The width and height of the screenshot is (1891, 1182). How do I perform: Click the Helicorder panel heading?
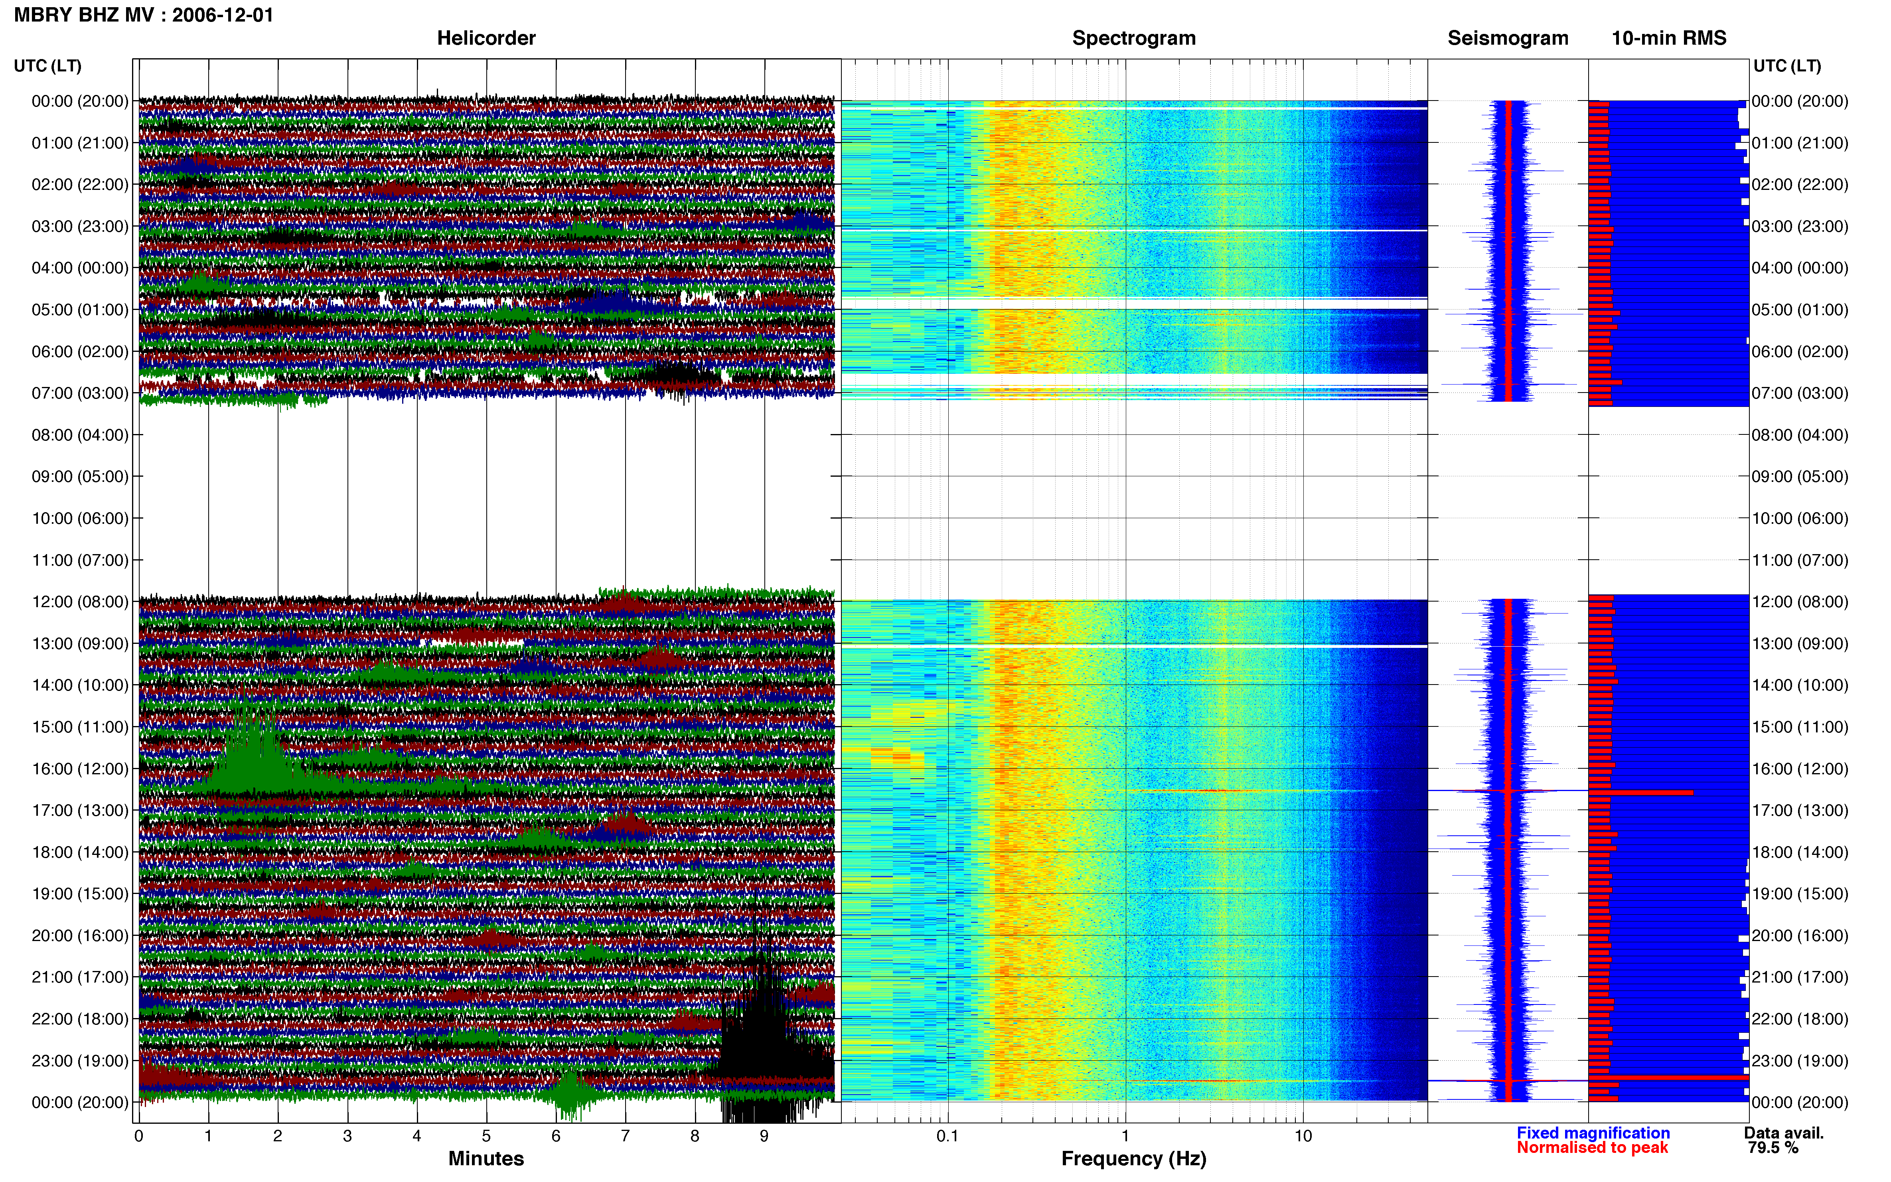(x=486, y=38)
